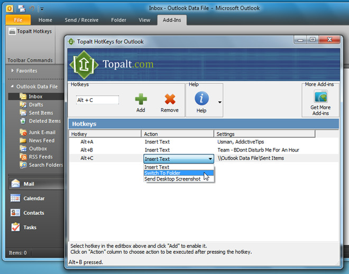Open the Search Folders icon
349x274 pixels.
[23, 165]
